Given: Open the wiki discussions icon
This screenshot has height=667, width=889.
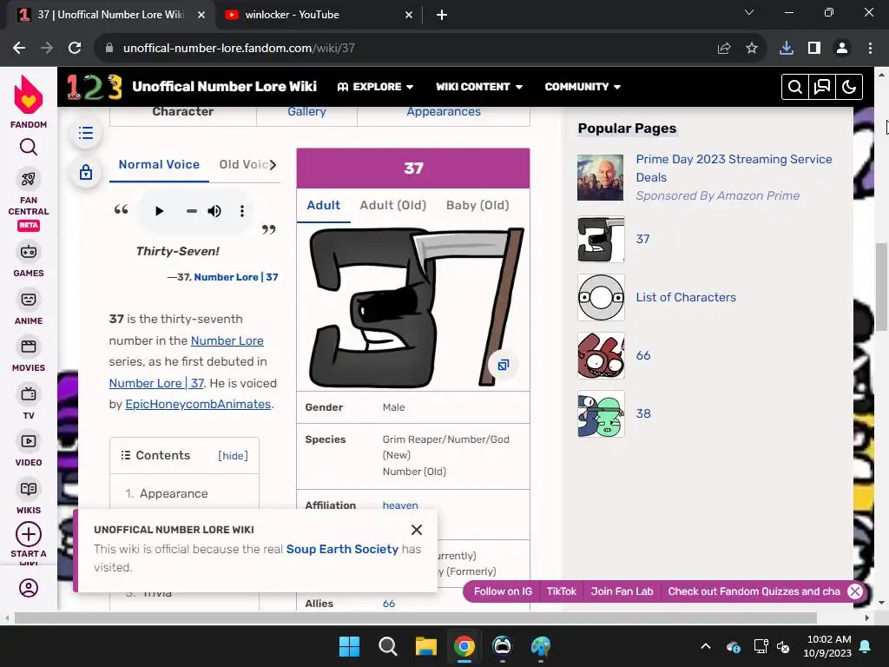Looking at the screenshot, I should [x=822, y=87].
